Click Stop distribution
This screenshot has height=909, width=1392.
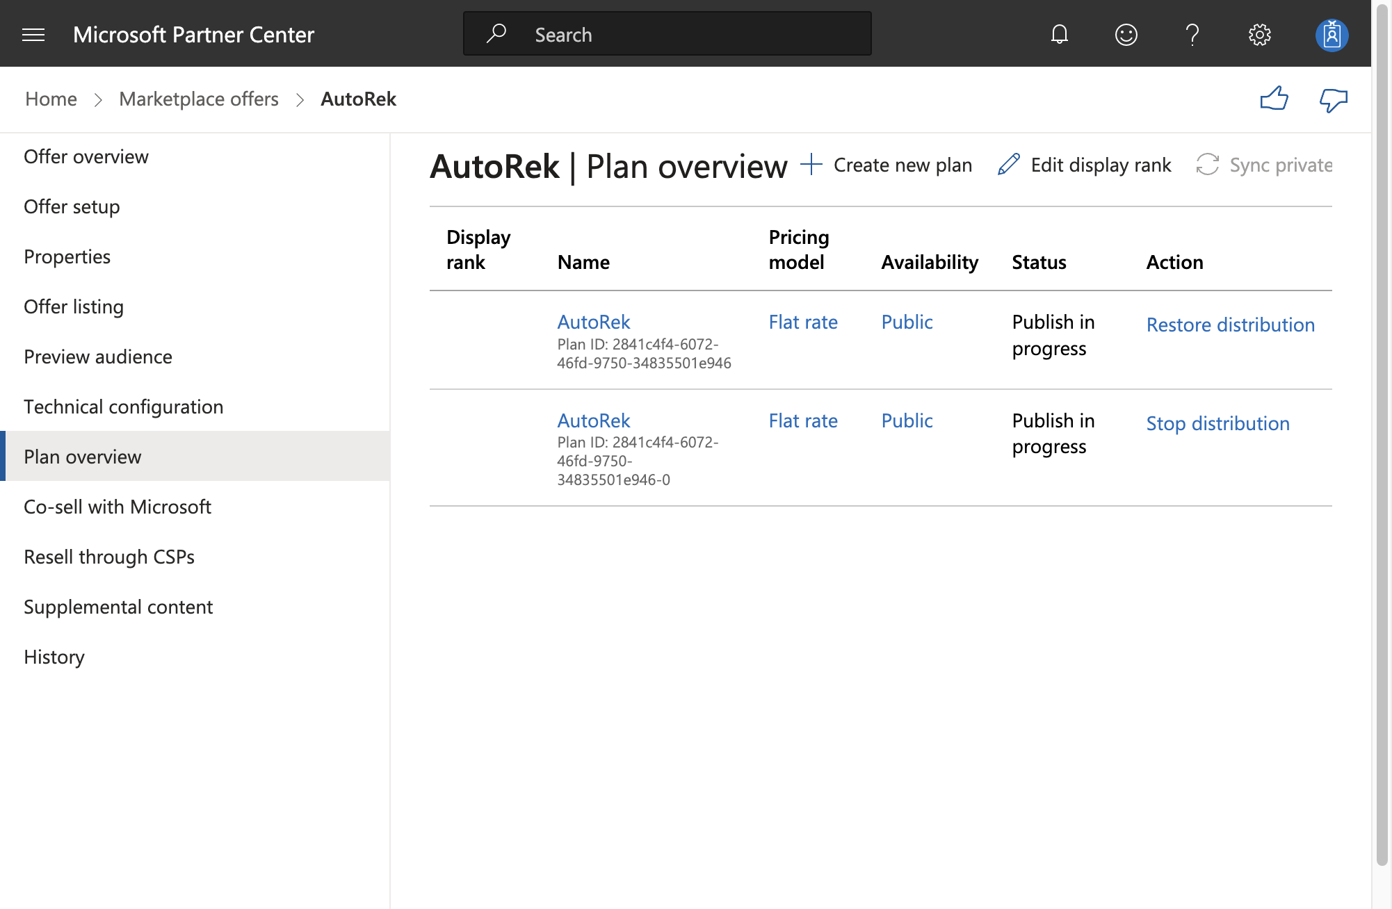click(1217, 423)
